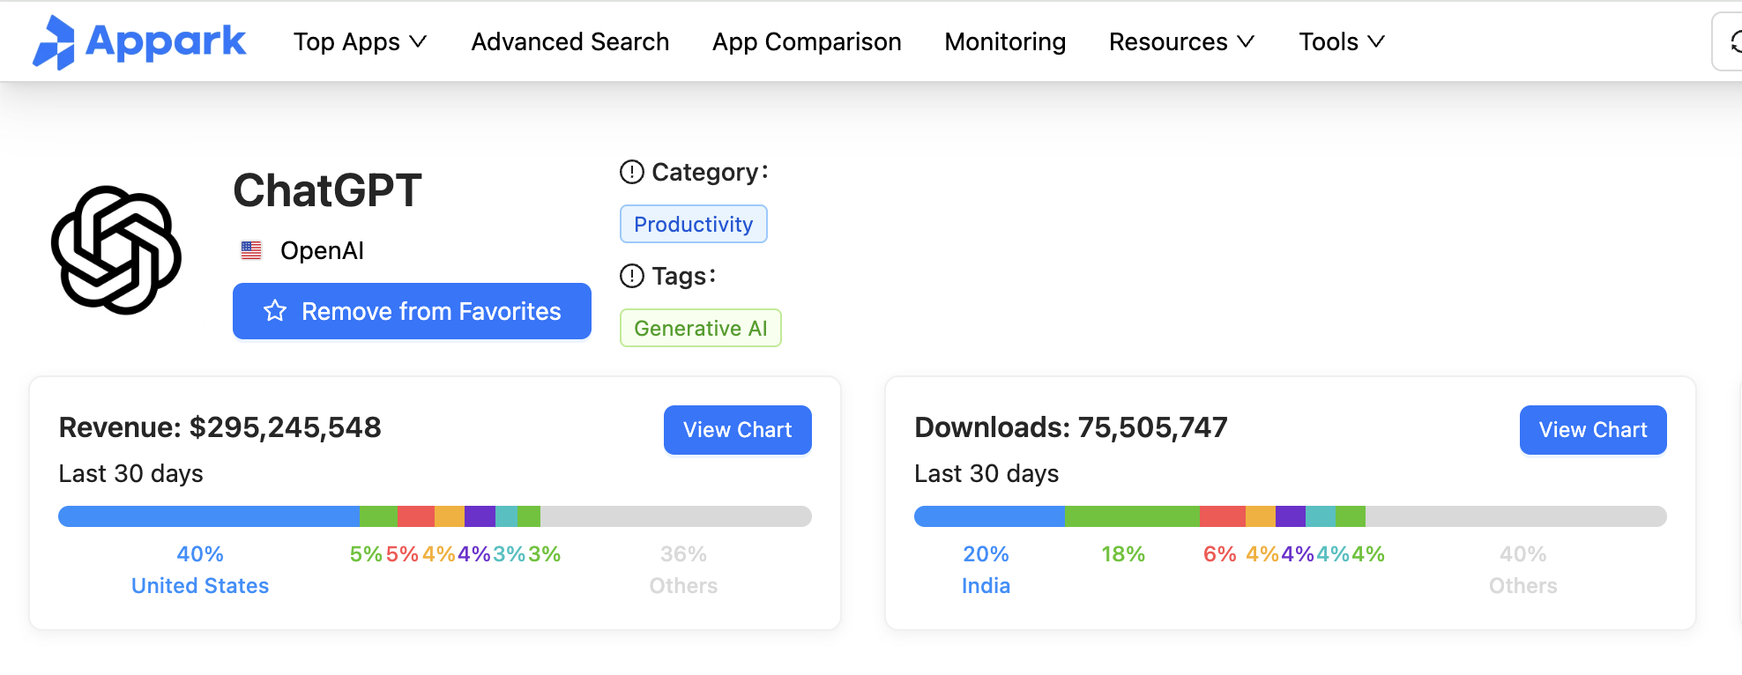Click the OpenAI developer name
The width and height of the screenshot is (1742, 675).
pos(322,251)
